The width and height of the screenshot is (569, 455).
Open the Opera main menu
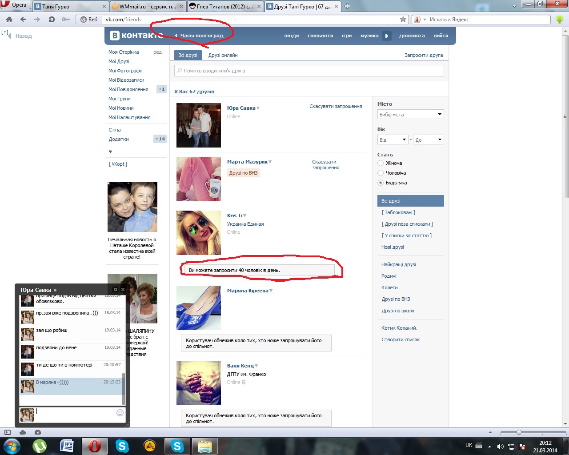pyautogui.click(x=15, y=5)
